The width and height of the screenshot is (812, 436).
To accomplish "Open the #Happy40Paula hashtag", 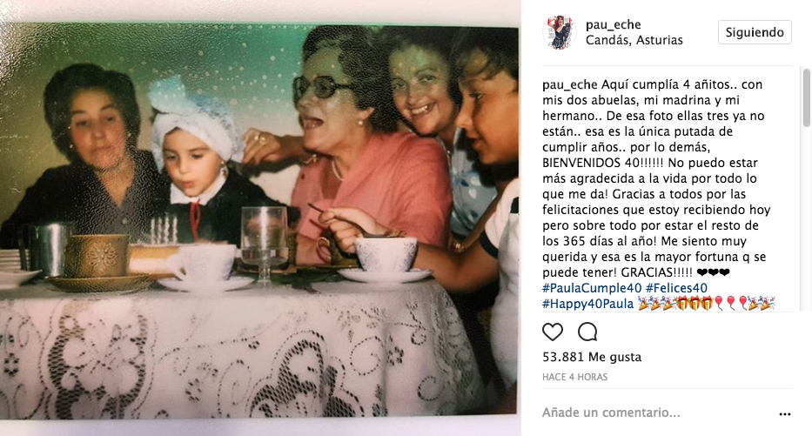I will 587,304.
